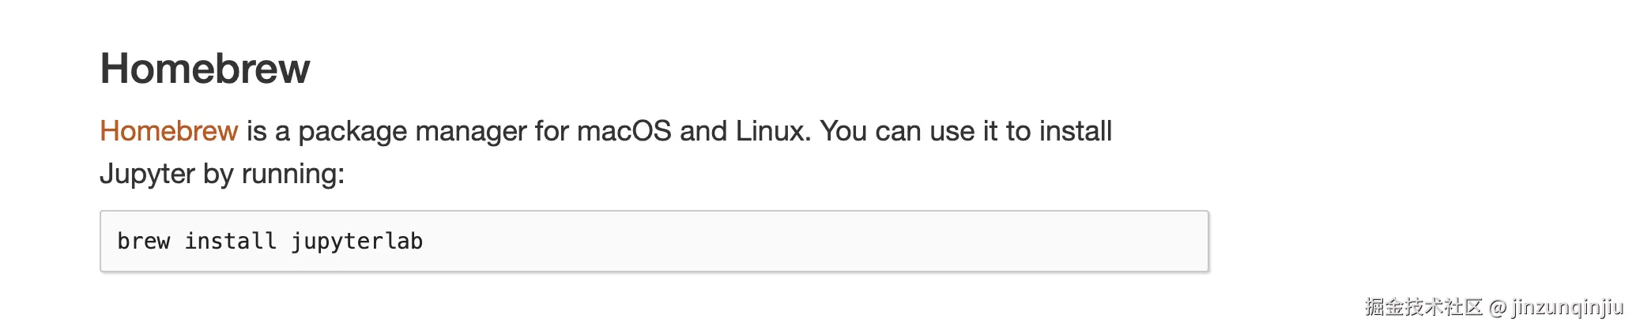Click the word for before macOS
1636x330 pixels.
pyautogui.click(x=551, y=131)
